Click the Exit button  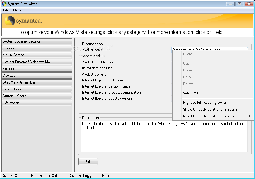[x=88, y=162]
